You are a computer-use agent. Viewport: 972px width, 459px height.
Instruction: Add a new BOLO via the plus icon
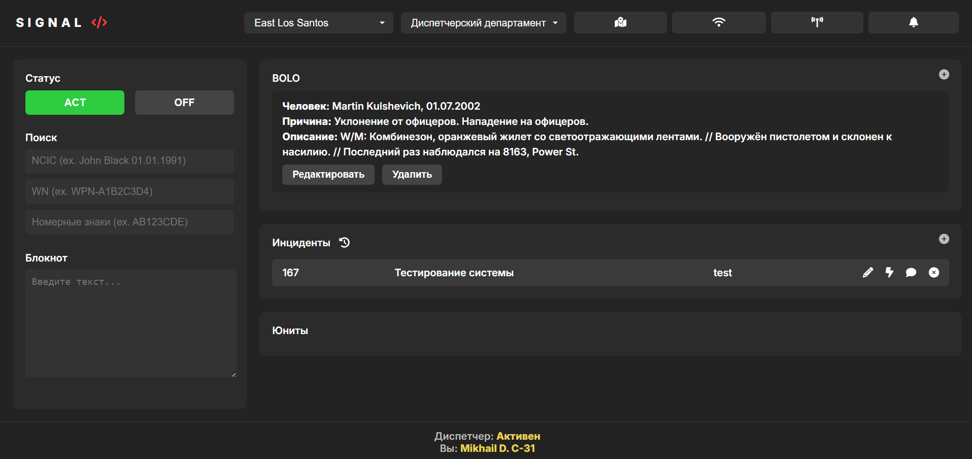point(944,74)
